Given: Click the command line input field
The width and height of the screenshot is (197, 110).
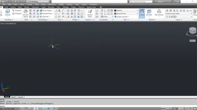Looking at the screenshot, I should tap(98, 106).
